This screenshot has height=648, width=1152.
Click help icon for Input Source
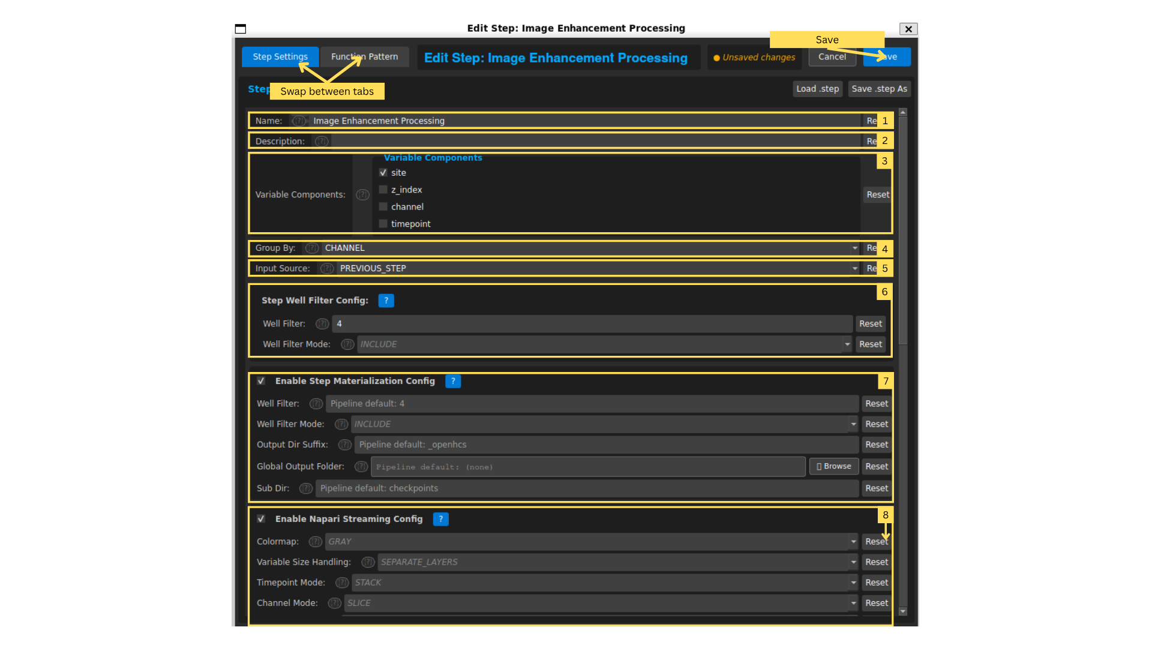[x=326, y=268]
